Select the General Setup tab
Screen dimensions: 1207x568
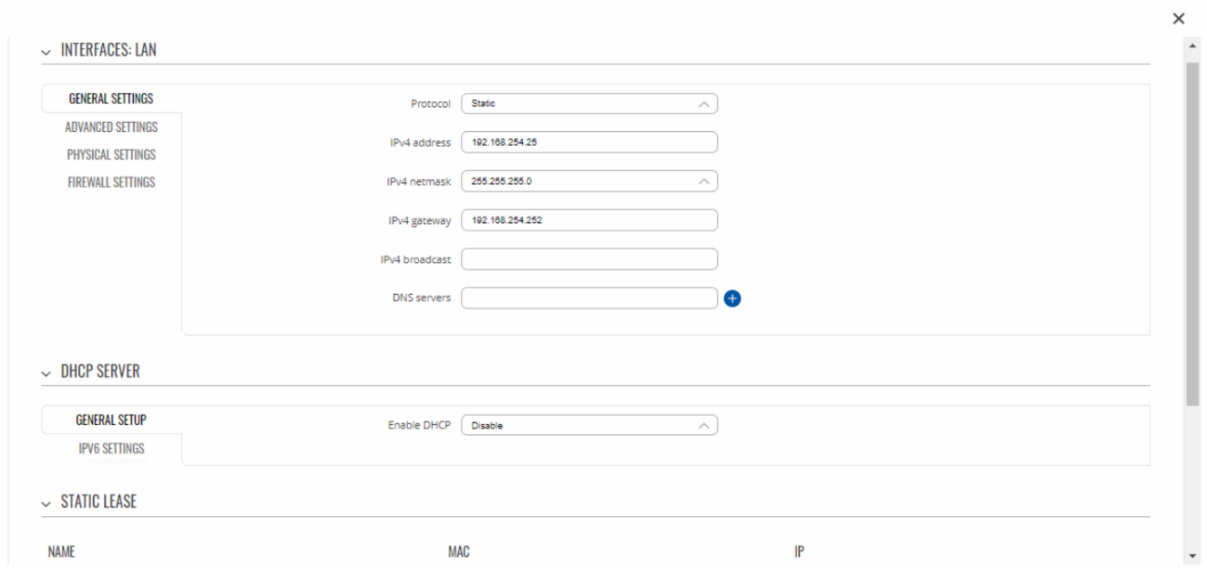(x=112, y=420)
